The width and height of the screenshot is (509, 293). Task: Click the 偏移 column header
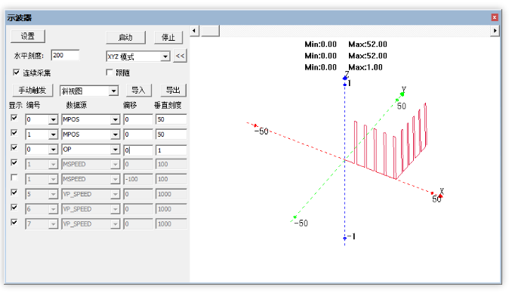[x=130, y=105]
